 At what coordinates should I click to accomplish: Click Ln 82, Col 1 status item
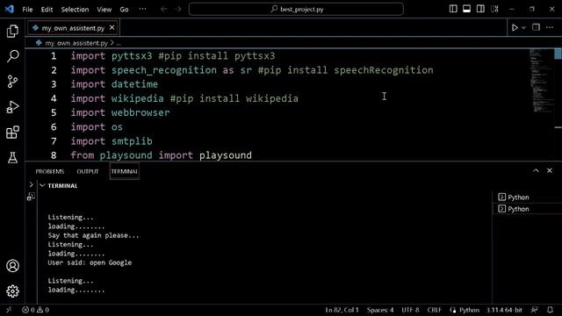pos(342,310)
